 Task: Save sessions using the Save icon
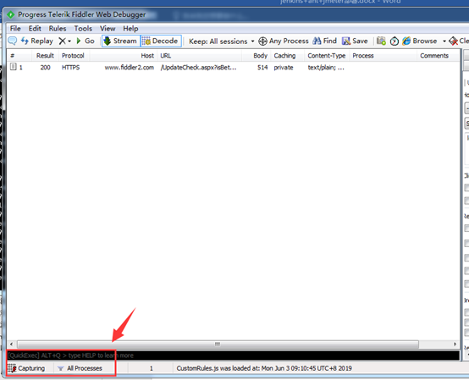[355, 41]
